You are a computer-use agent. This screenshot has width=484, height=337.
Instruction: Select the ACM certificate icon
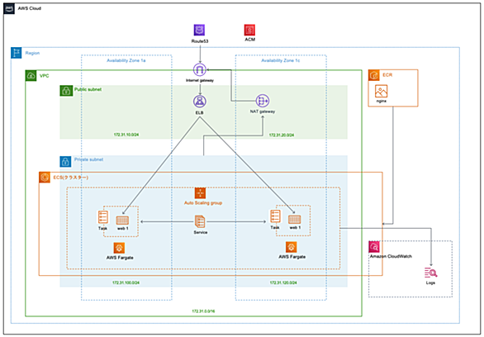tap(249, 31)
